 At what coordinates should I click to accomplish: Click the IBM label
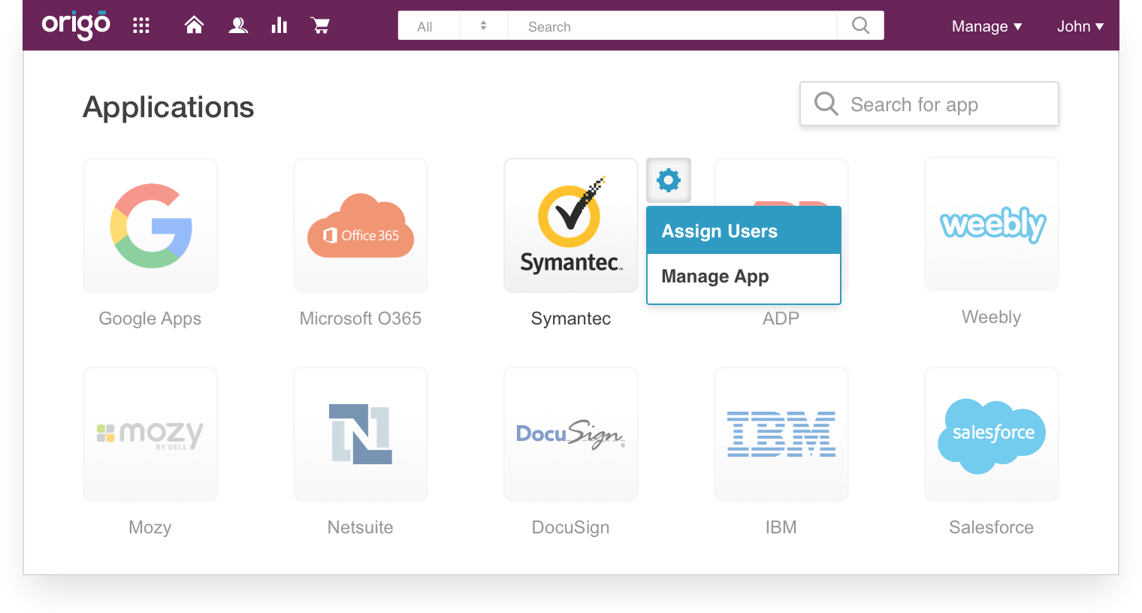pos(781,527)
